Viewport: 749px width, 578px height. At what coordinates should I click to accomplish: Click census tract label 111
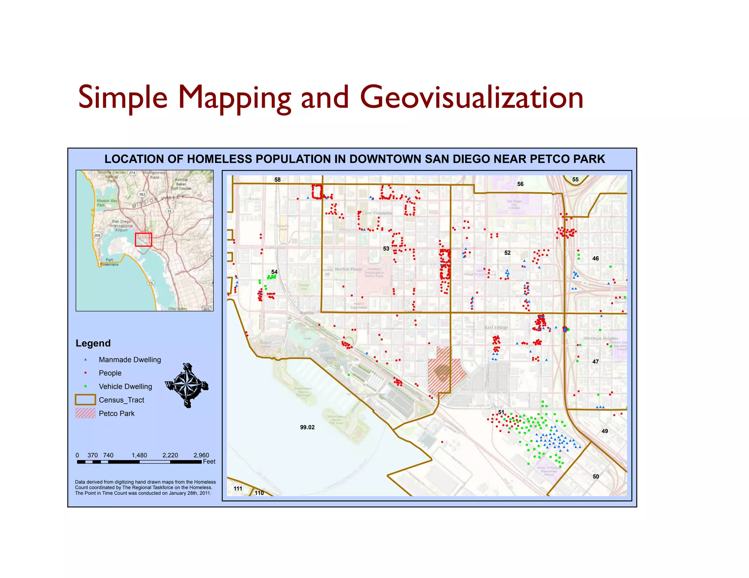[238, 488]
